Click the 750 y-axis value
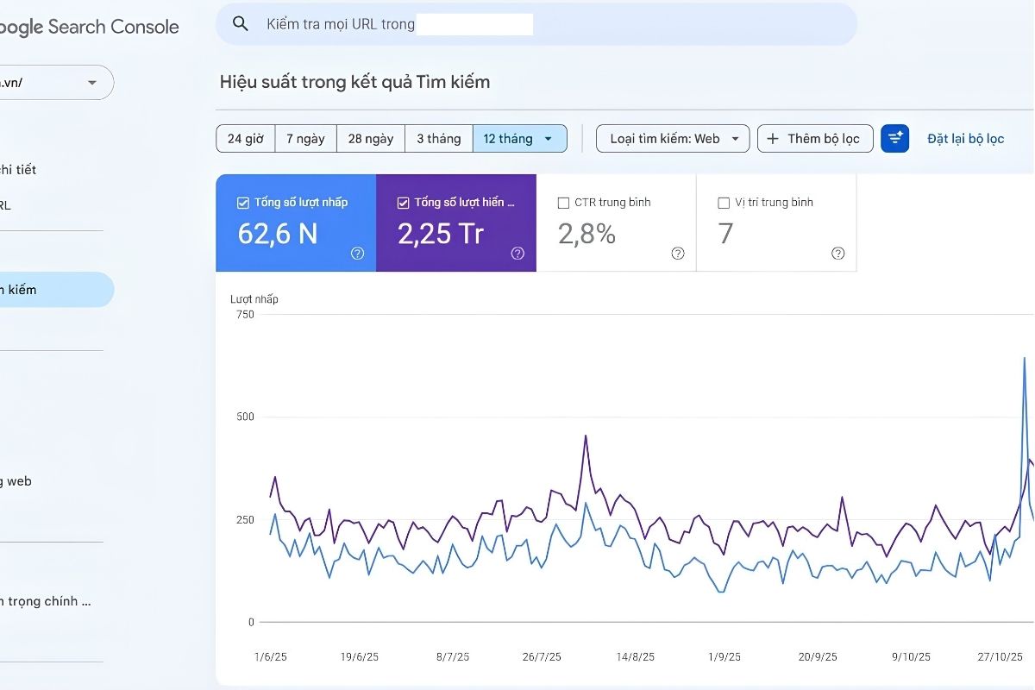Viewport: 1035px width, 690px height. point(245,315)
